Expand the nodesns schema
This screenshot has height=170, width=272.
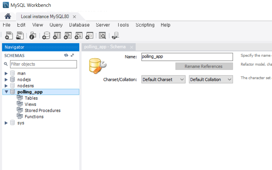click(6, 86)
